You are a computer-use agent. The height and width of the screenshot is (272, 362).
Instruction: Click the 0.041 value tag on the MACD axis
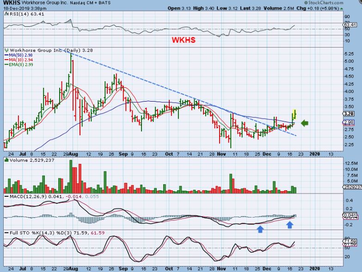(350, 215)
